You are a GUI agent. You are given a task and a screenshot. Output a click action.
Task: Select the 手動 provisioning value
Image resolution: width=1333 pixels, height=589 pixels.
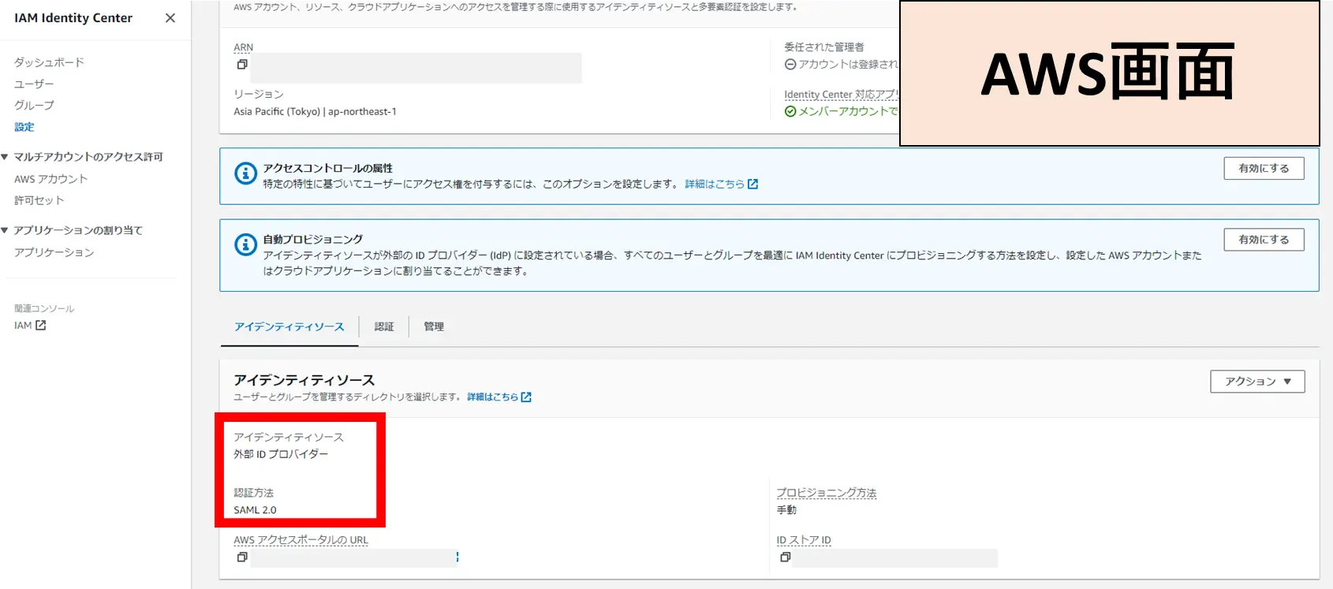tap(786, 510)
